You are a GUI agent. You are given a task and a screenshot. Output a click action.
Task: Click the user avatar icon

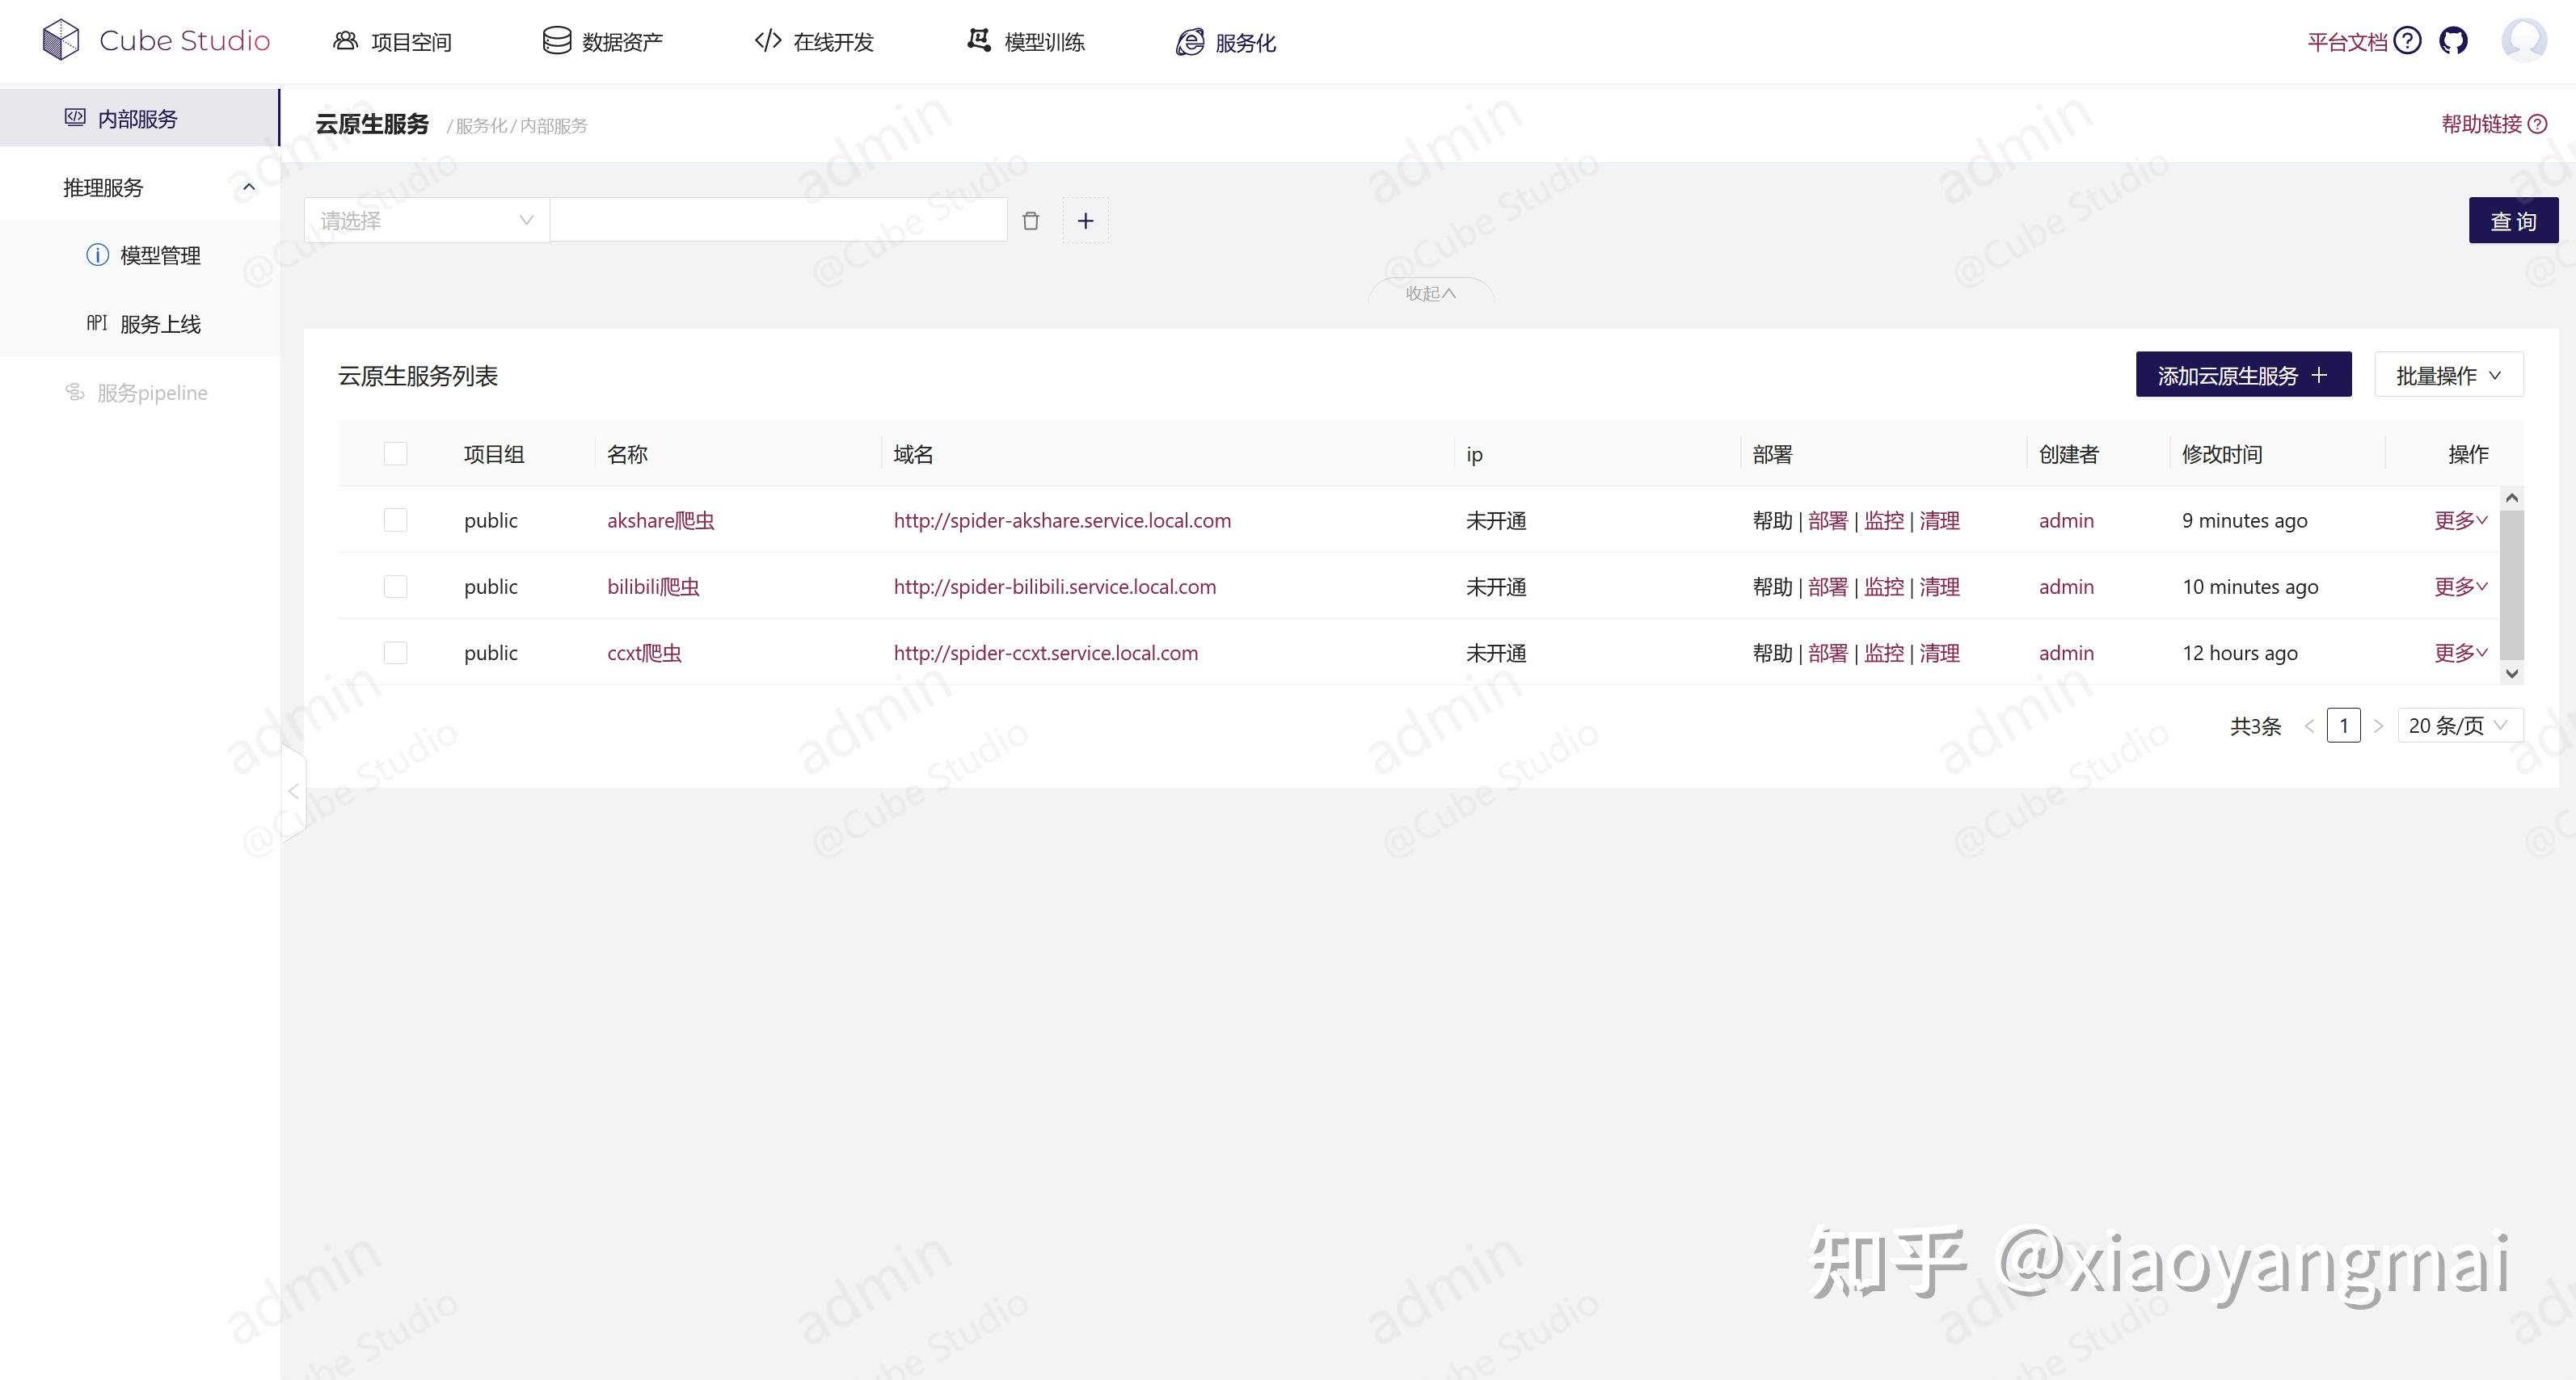point(2523,41)
